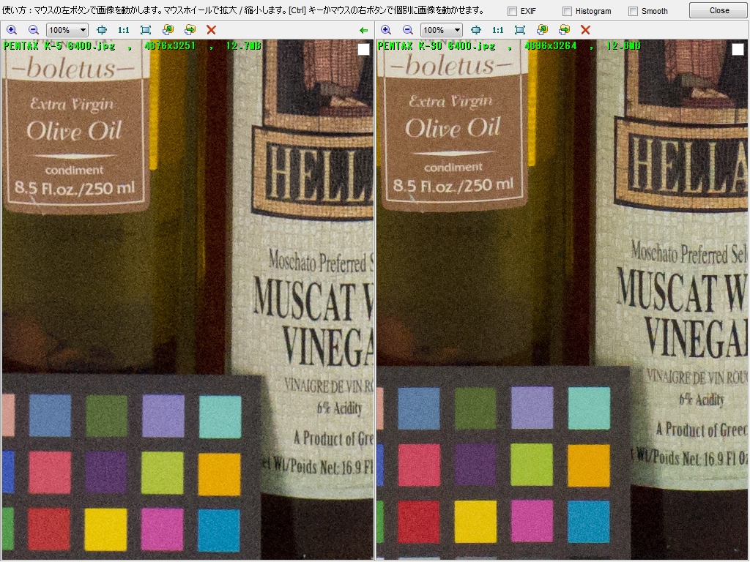Screen dimensions: 750x562
Task: Click right pane copy-position icon with diagonal arrow
Action: tap(542, 30)
